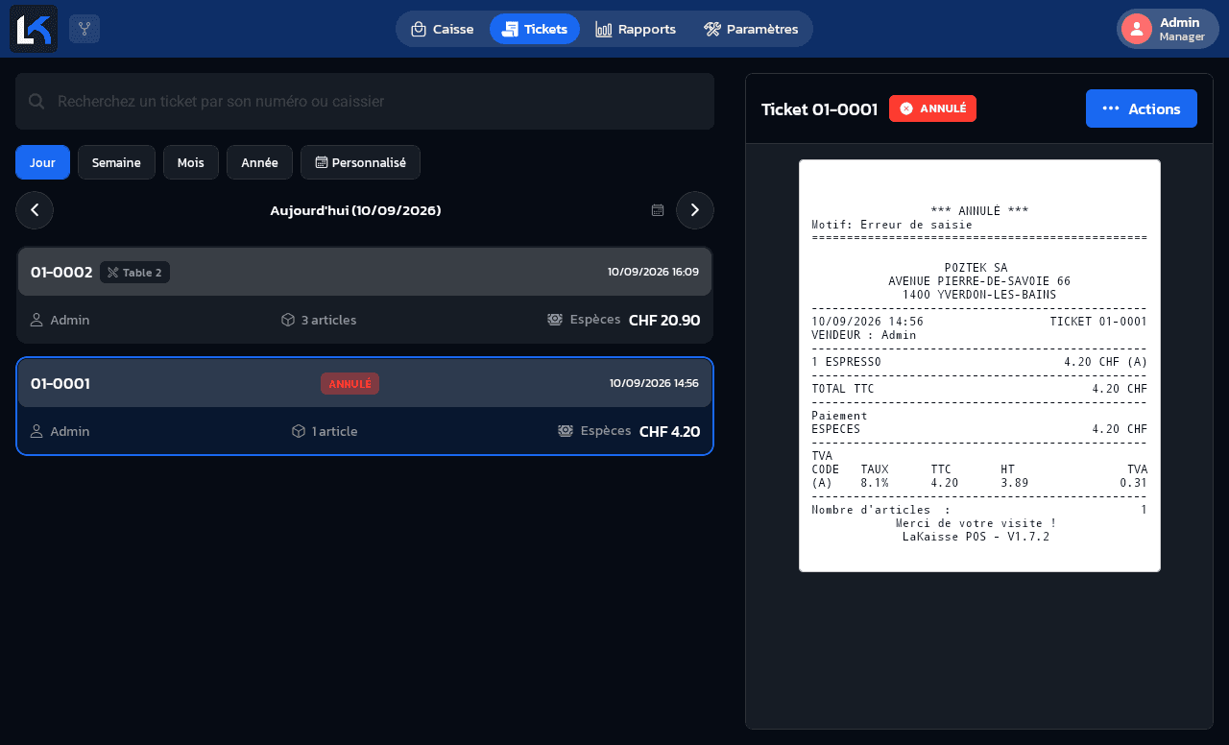Click the box icon next to 1 article
The height and width of the screenshot is (745, 1229).
click(x=299, y=431)
